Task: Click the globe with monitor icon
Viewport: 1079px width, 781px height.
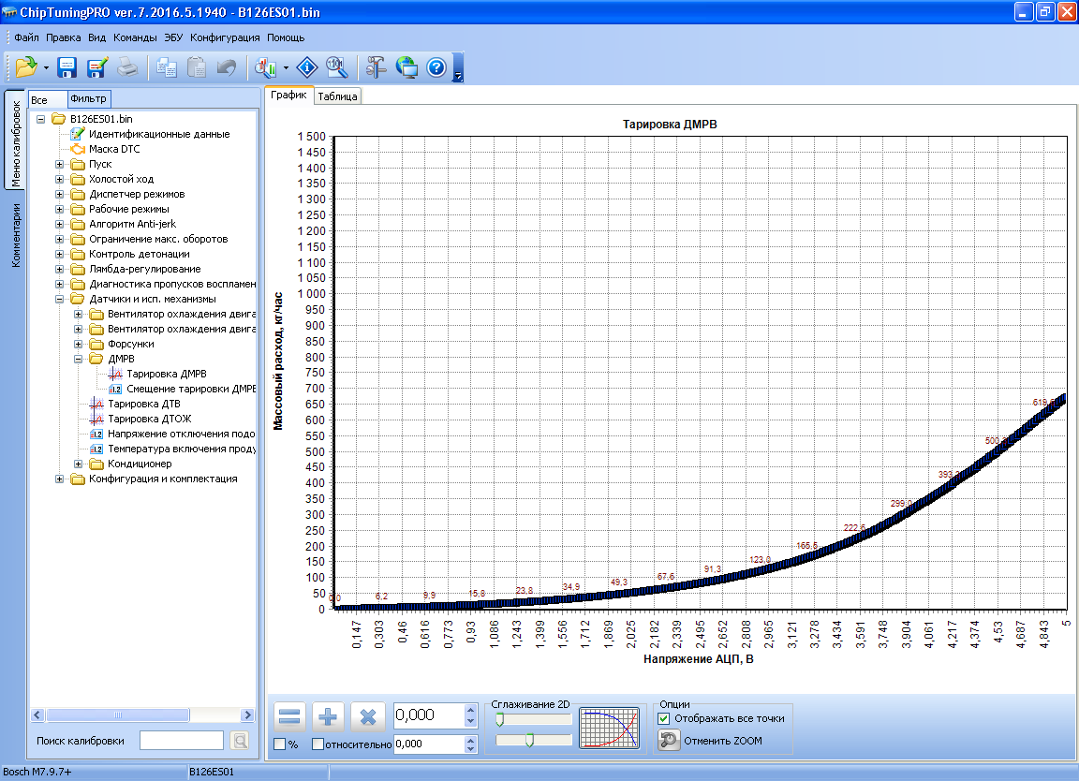Action: tap(406, 67)
